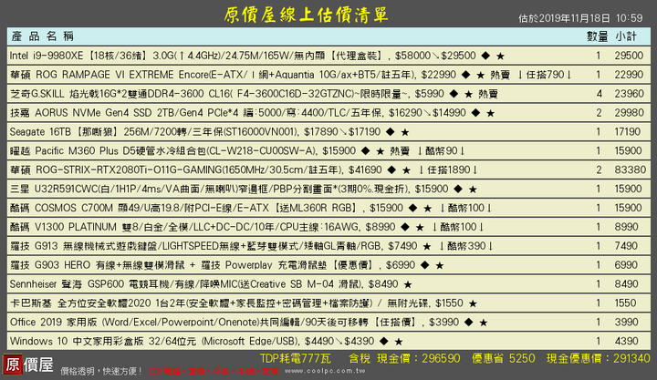Select the Intel i9-9980XE product row
The height and width of the screenshot is (380, 657).
coord(328,56)
